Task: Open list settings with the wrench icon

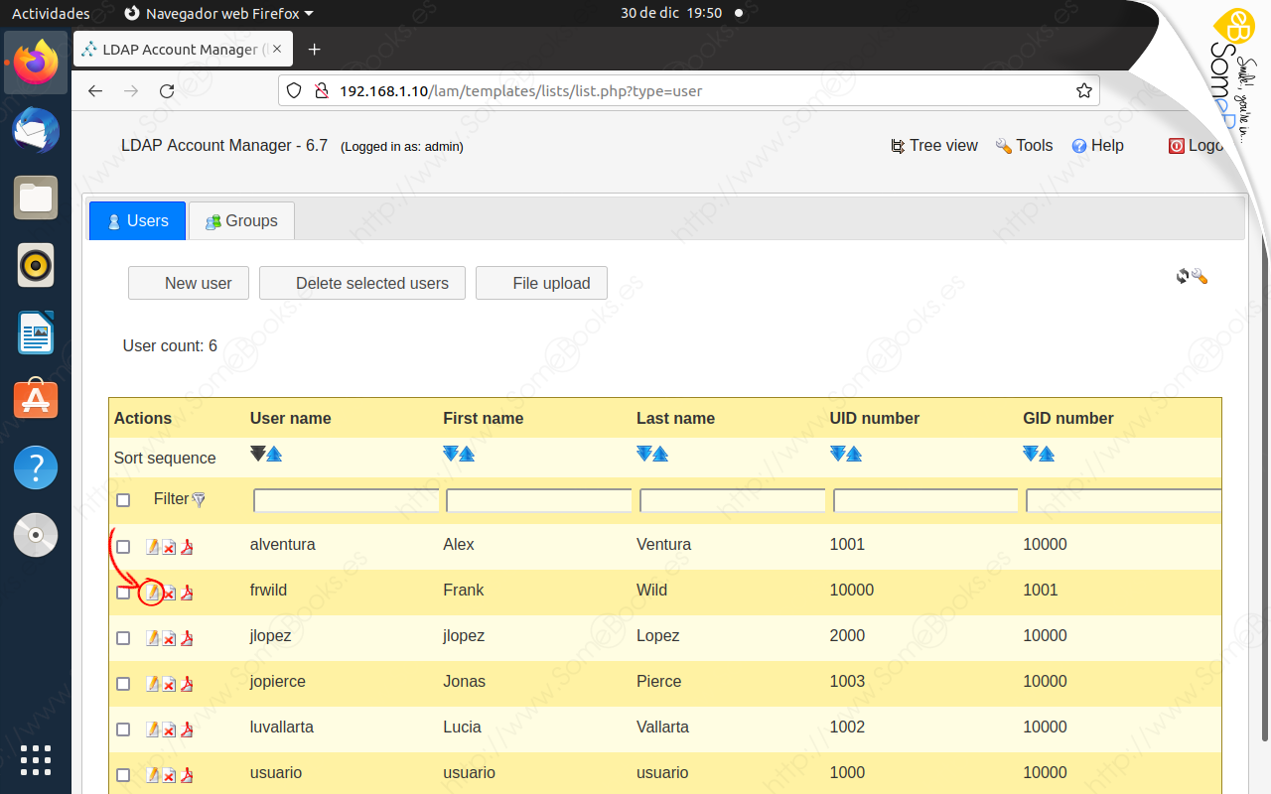Action: click(x=1200, y=276)
